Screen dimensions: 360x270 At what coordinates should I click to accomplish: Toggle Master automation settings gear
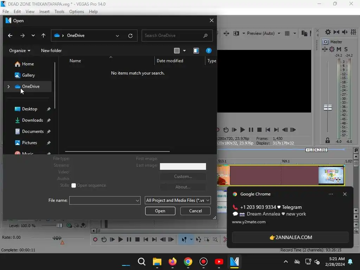[332, 49]
